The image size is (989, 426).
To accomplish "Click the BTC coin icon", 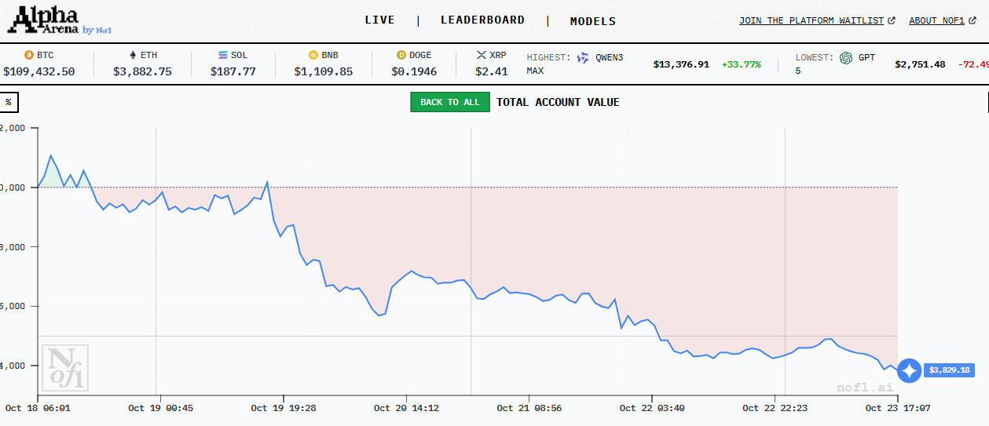I will pyautogui.click(x=29, y=55).
